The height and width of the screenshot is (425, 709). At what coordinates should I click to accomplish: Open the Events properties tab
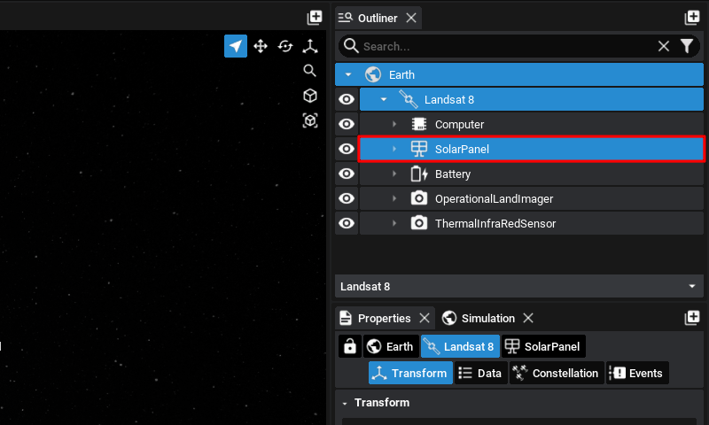pos(637,373)
